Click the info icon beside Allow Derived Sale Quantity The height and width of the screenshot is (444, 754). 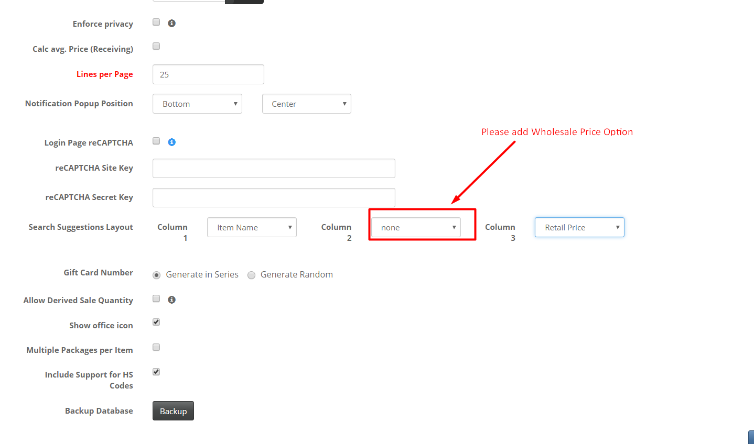point(171,299)
